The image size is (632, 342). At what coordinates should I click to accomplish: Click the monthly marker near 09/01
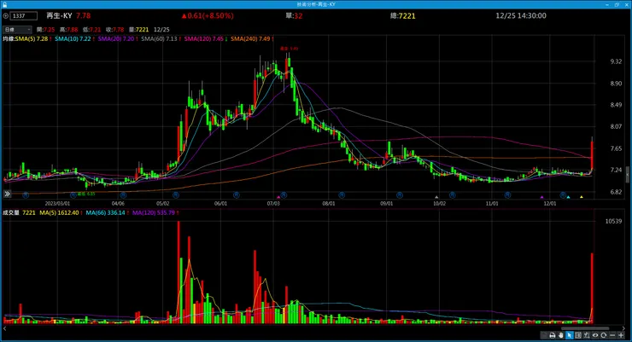coord(400,194)
